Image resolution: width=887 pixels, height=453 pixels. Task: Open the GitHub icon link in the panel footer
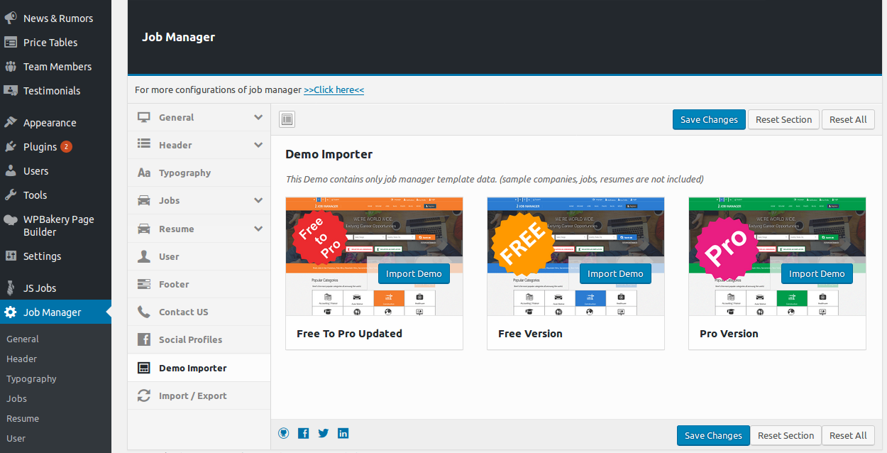(x=284, y=433)
